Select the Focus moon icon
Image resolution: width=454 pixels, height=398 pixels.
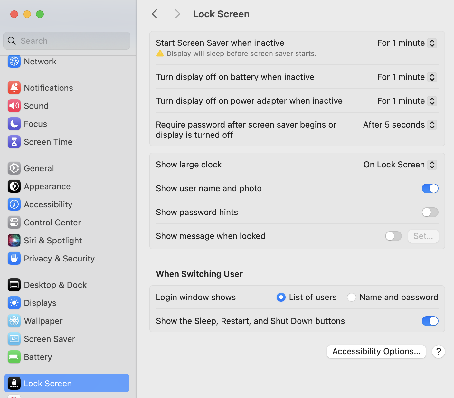pos(14,124)
